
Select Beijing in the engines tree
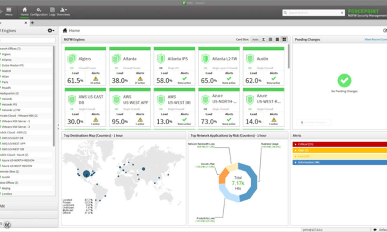pos(6,188)
